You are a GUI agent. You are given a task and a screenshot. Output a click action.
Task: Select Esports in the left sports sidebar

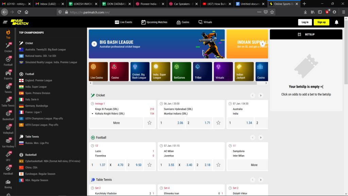8,75
